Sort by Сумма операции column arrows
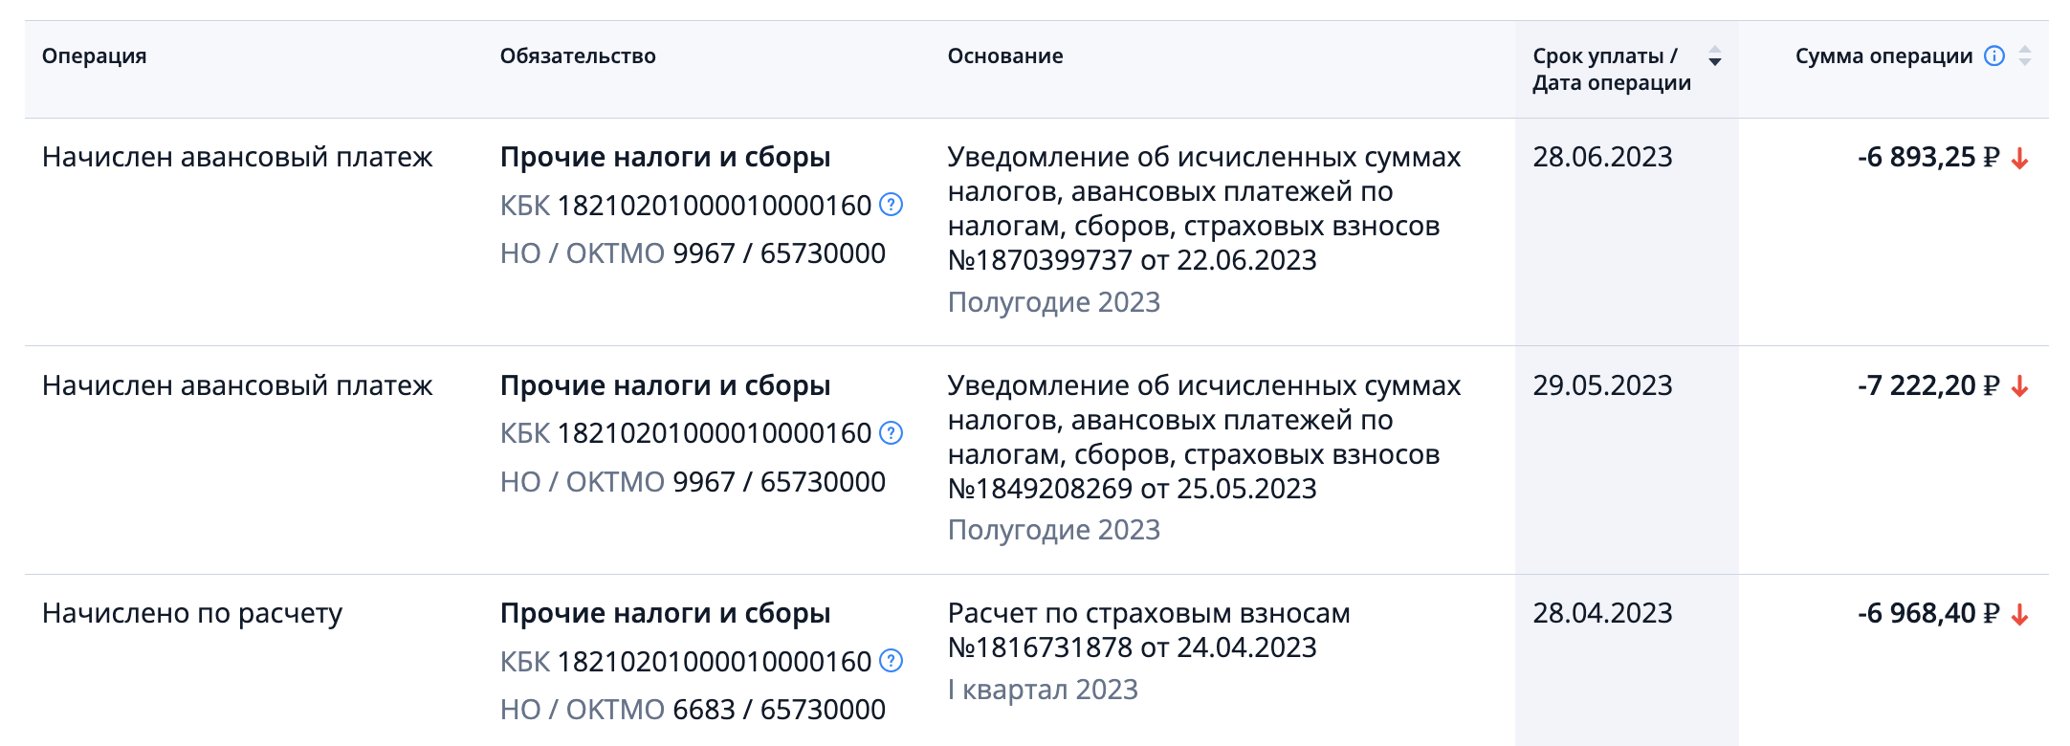The height and width of the screenshot is (746, 2070). pos(2025,55)
